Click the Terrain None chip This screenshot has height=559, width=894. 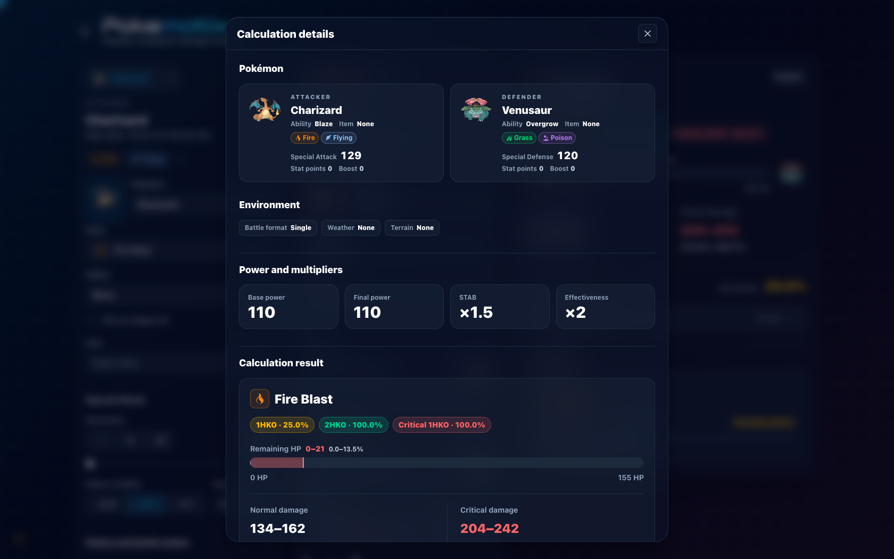pyautogui.click(x=412, y=228)
